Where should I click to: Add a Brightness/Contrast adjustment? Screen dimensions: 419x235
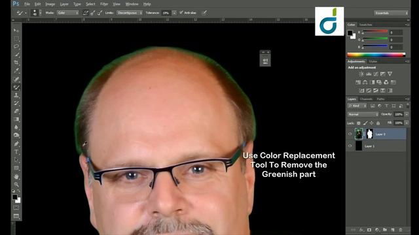coord(361,74)
